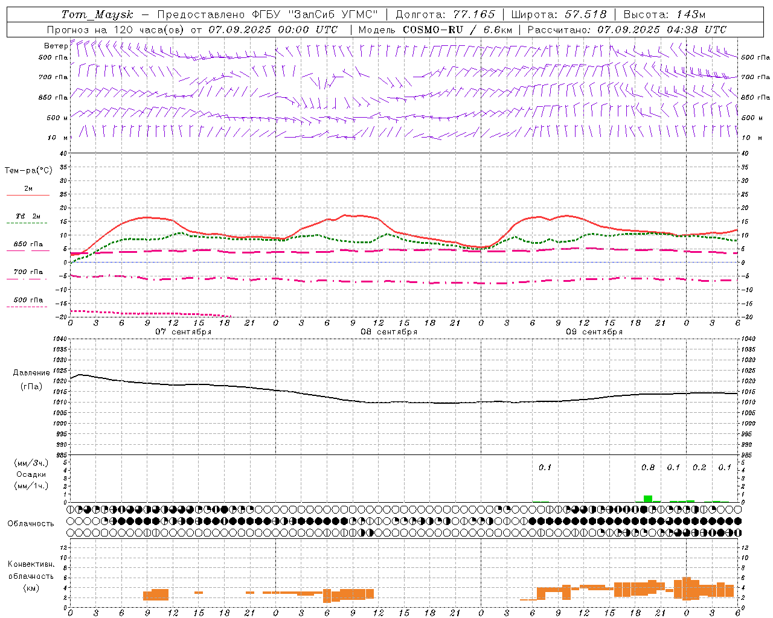Screen dimensions: 773x618
Task: Click the "(мм/3ч.)" precipitation unit label
Action: [x=31, y=463]
